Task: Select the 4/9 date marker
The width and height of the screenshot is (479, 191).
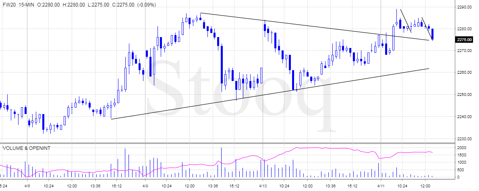Action: pyautogui.click(x=145, y=186)
